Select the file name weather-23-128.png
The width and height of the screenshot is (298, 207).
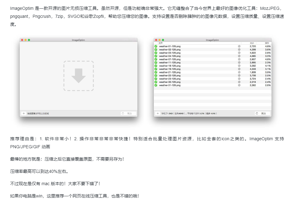[x=170, y=79]
